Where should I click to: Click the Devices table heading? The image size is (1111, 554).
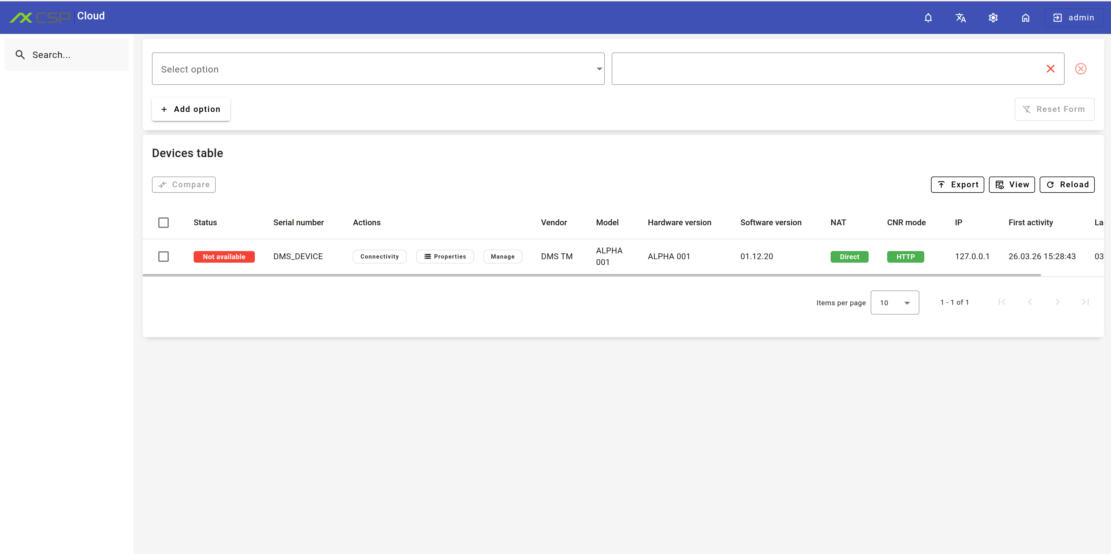coord(187,153)
